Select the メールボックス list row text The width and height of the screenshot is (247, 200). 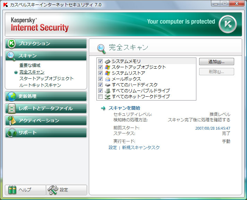(x=126, y=79)
